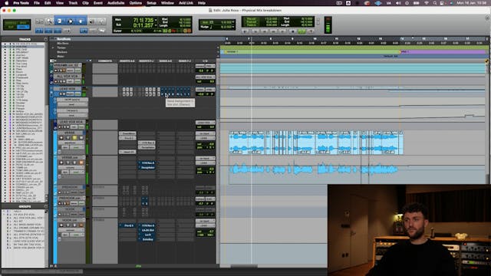Viewport: 491px width, 276px height.
Task: Open the Grid value dropdown
Action: [232, 22]
